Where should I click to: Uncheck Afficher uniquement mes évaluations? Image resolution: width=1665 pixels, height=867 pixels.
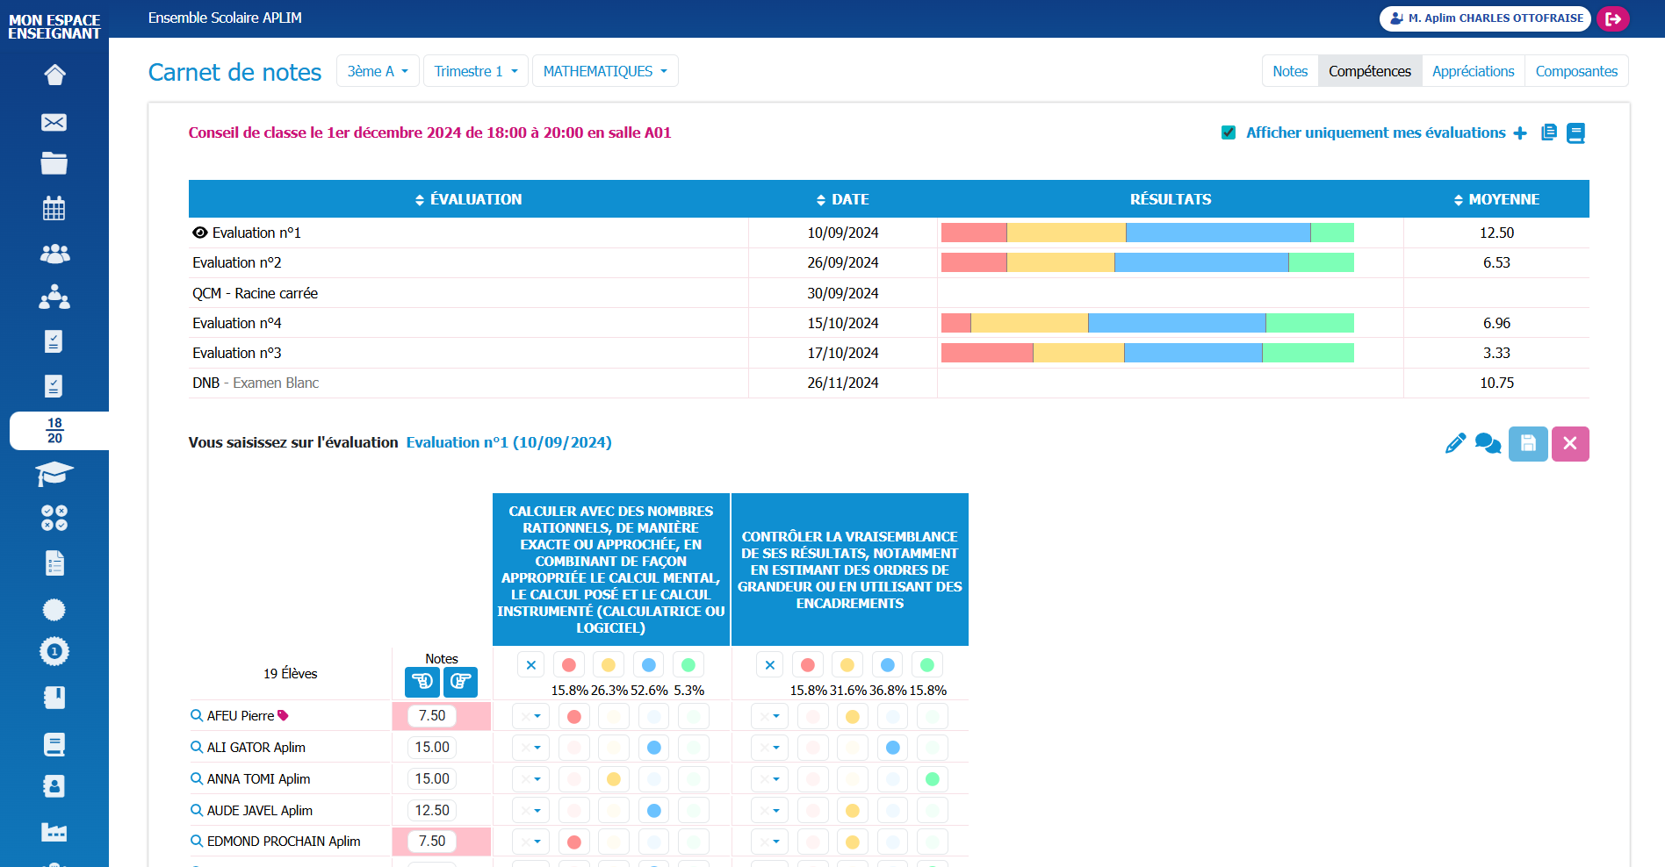tap(1229, 133)
